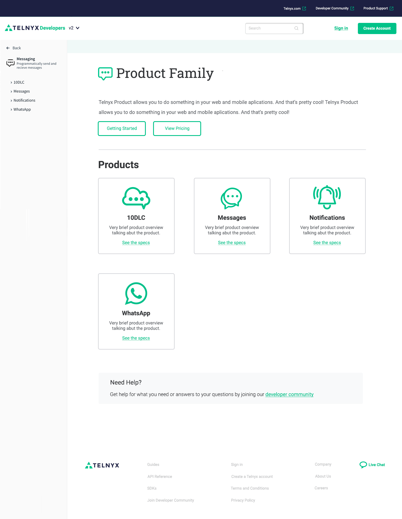
Task: Open Product Support in top bar
Action: pyautogui.click(x=378, y=8)
